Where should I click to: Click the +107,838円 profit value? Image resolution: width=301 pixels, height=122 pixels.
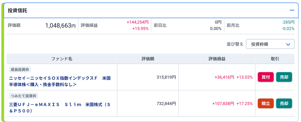[223, 103]
